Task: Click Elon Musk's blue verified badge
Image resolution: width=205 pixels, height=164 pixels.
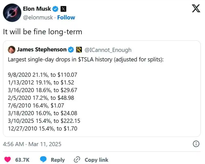Action: 55,9
